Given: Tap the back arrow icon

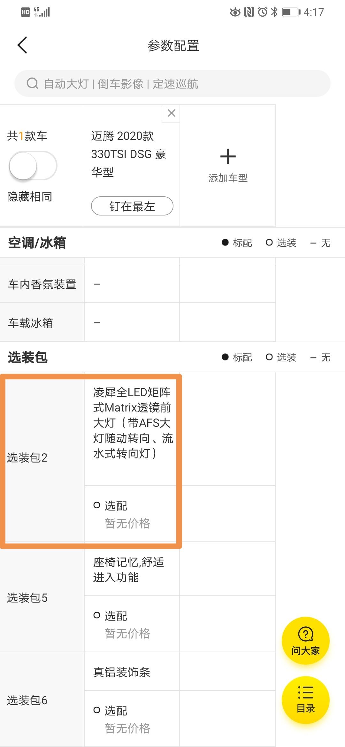Looking at the screenshot, I should pyautogui.click(x=22, y=45).
